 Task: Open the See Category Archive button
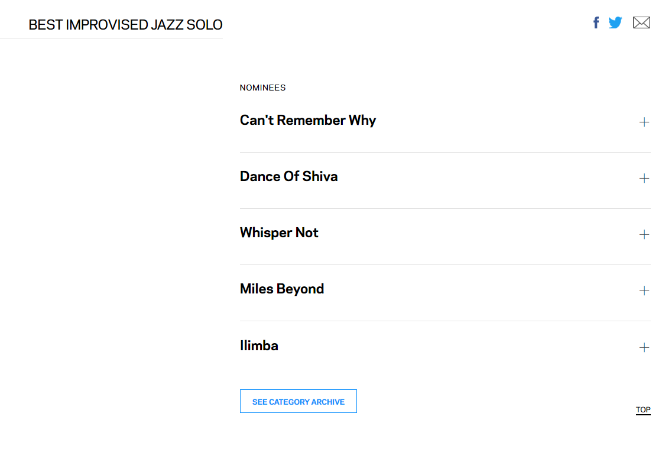298,402
